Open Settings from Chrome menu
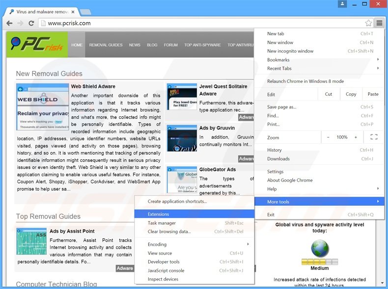388x289 pixels. click(x=319, y=172)
